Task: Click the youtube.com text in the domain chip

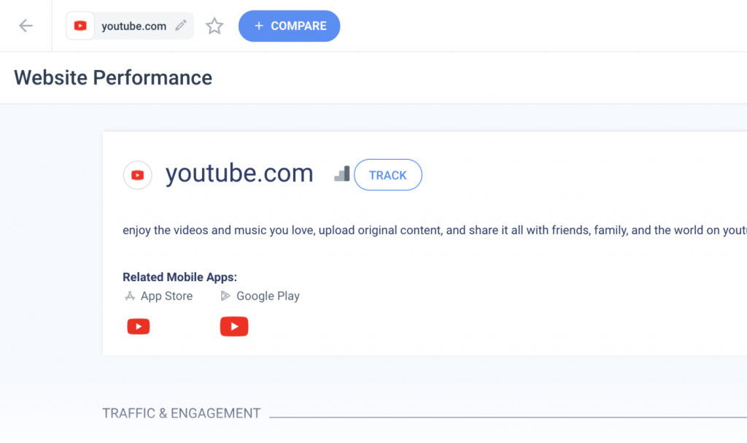Action: click(134, 26)
